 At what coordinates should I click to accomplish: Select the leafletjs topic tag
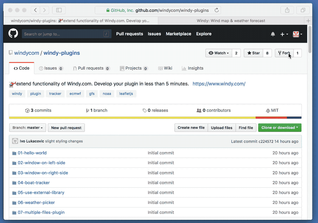(x=126, y=94)
